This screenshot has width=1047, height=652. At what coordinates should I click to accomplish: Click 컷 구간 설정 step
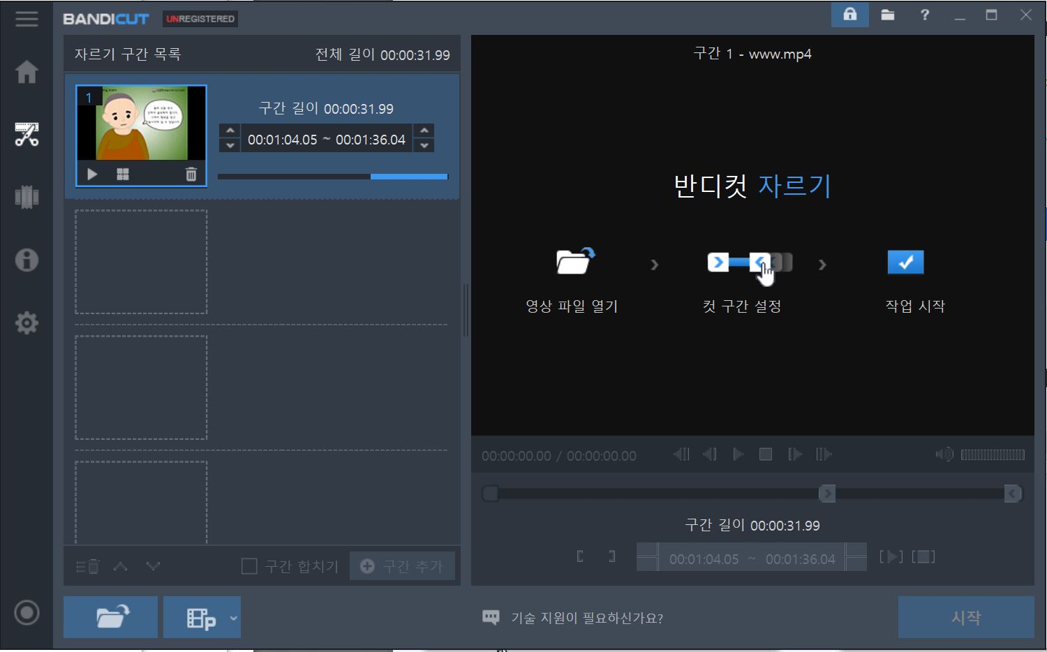(742, 279)
